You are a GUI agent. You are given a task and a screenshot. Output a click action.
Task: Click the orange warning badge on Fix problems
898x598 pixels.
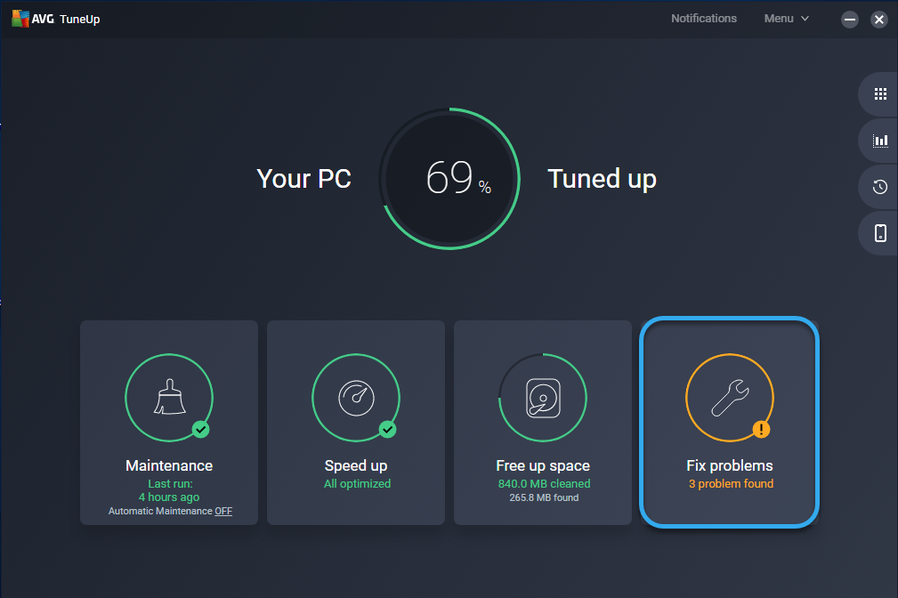tap(761, 429)
